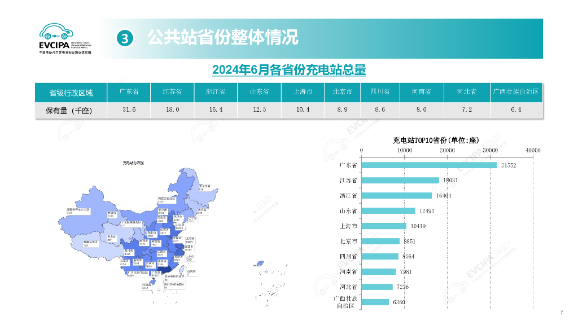Click the 浙江省 value 16.4 cell
Screen dimensions: 578x325
click(216, 111)
